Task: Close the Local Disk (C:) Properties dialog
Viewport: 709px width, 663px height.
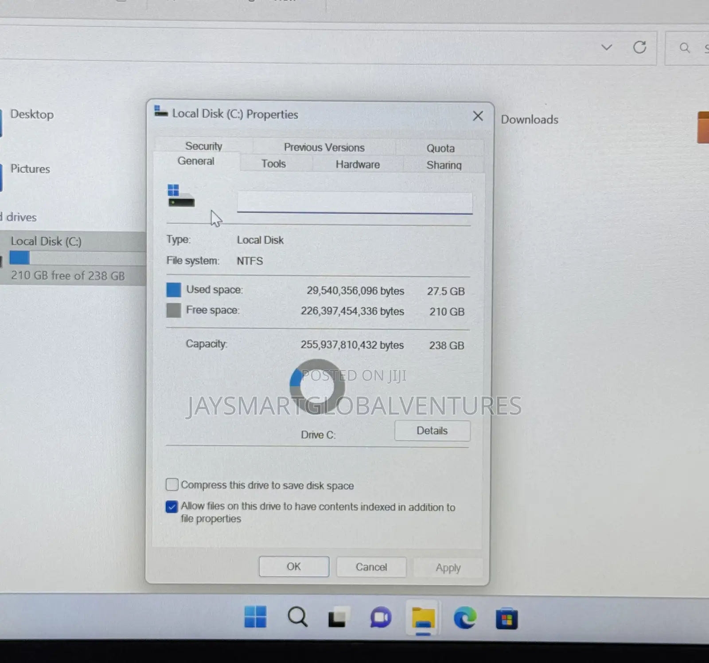Action: pos(478,116)
